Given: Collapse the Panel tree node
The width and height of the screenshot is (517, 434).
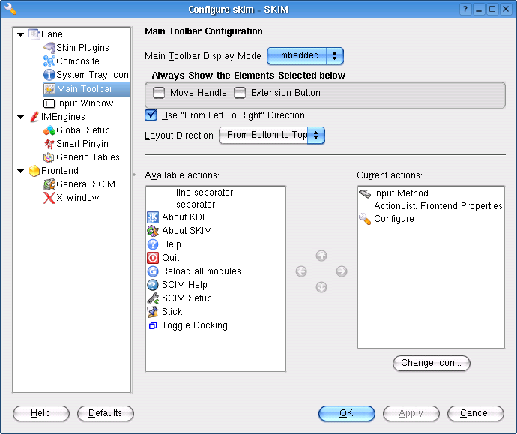Looking at the screenshot, I should coord(21,34).
